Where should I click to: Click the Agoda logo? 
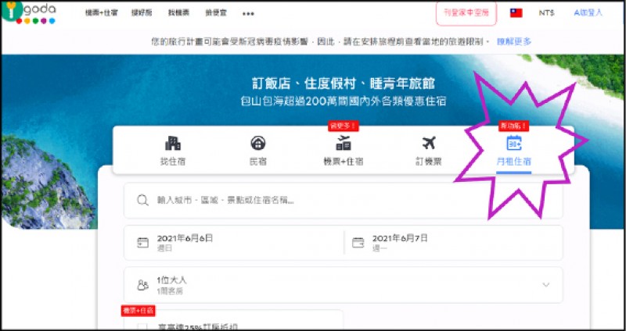(x=29, y=12)
